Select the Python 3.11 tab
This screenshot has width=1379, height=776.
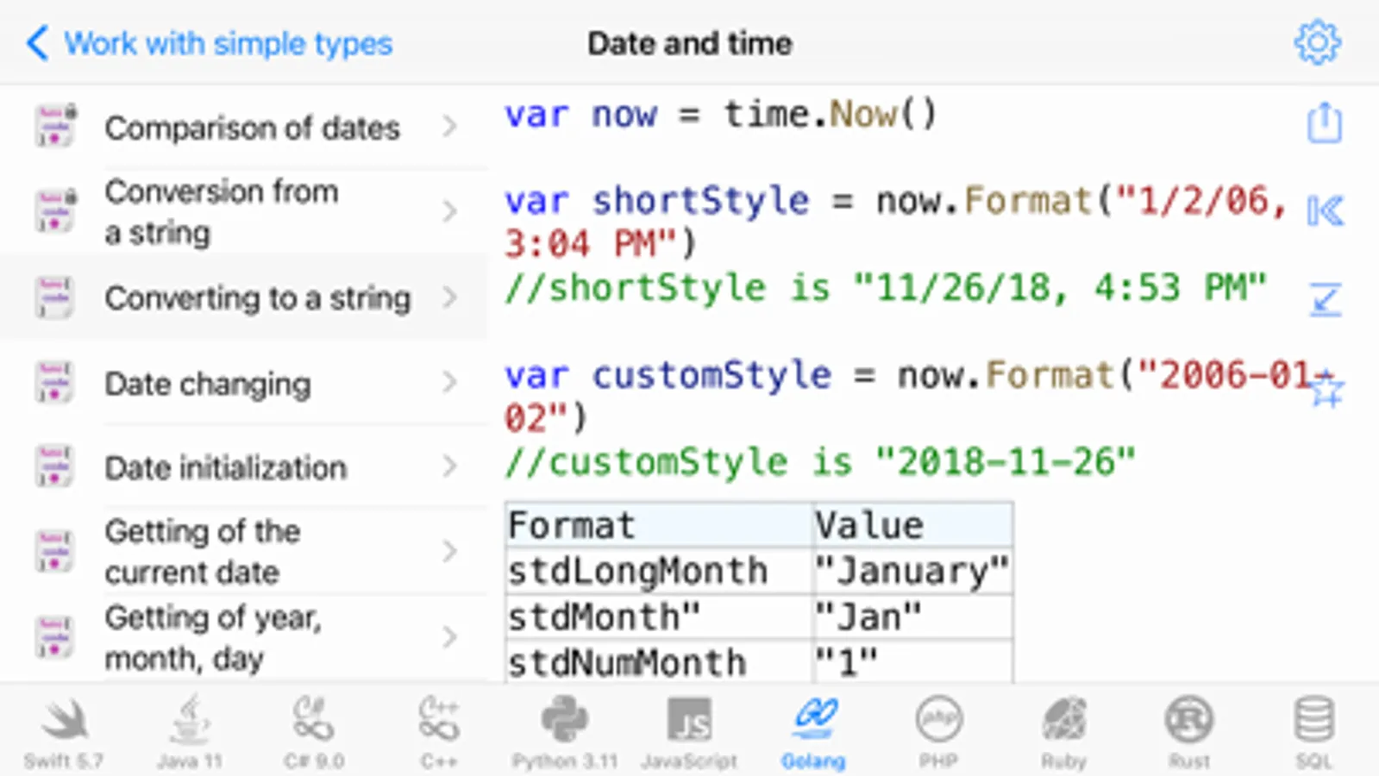pyautogui.click(x=565, y=733)
